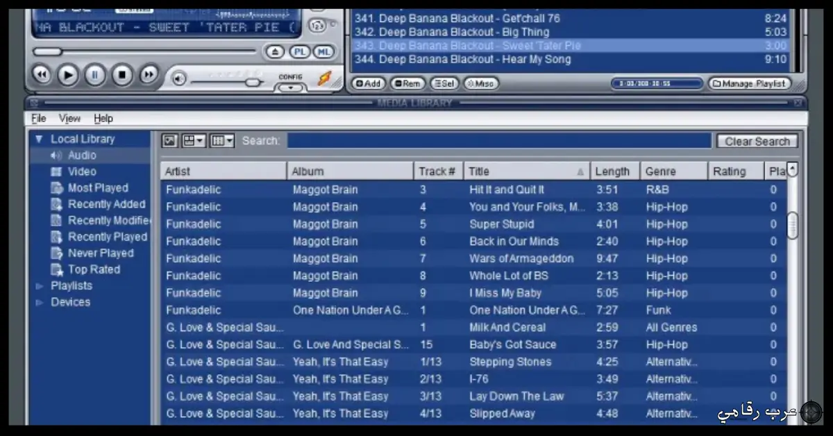Open the columns view dropdown beside Search
The width and height of the screenshot is (833, 436).
(222, 140)
